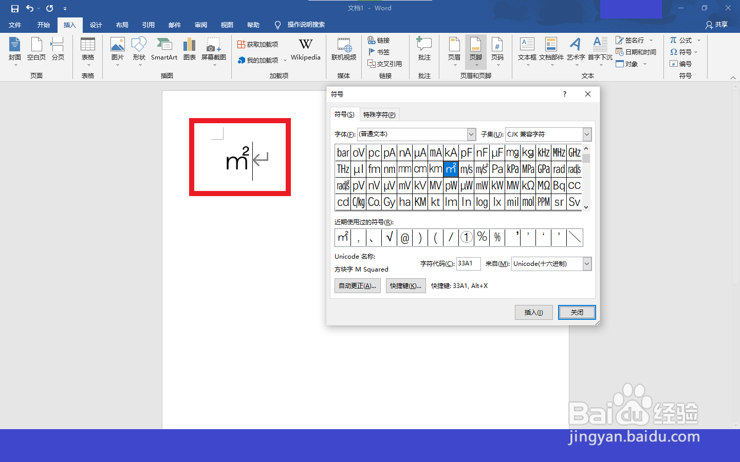Click the Share (共享) button
This screenshot has height=462, width=740.
[x=717, y=25]
